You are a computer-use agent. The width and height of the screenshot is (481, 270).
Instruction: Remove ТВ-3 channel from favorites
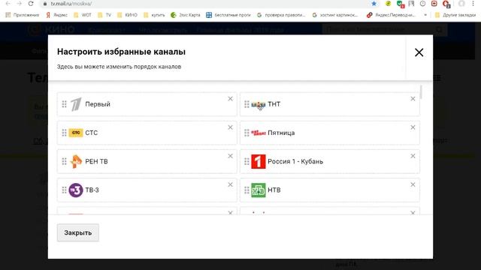231,184
